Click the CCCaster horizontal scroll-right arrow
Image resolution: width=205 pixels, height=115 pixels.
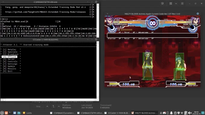click(x=95, y=100)
